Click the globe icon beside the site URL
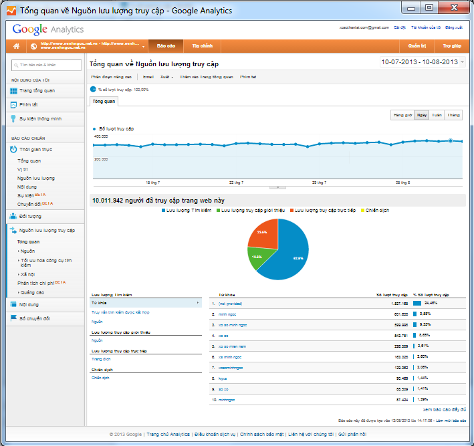Screen dimensions: 474x446 (x=34, y=46)
